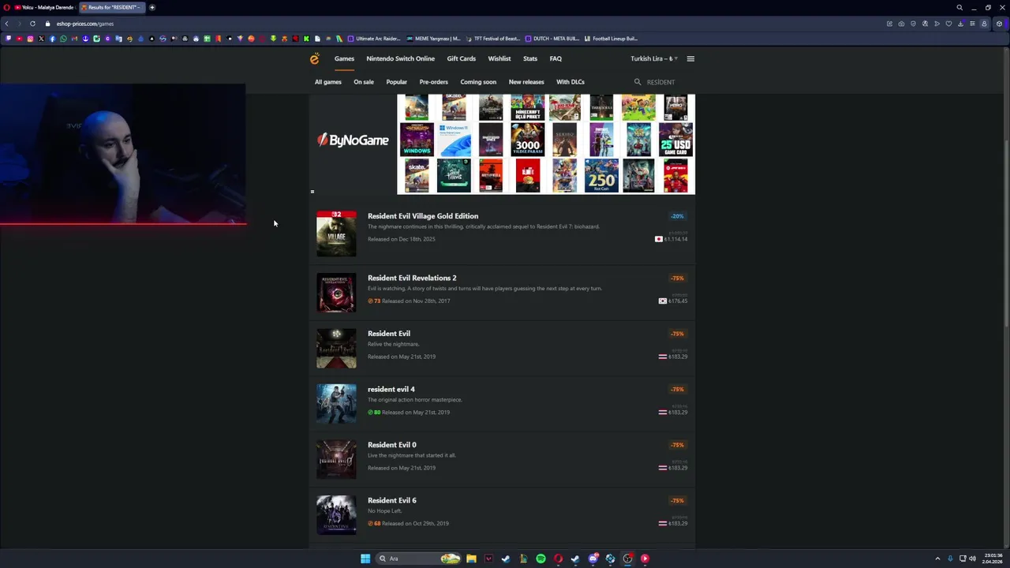Image resolution: width=1010 pixels, height=568 pixels.
Task: Click the tab search magnifier in title bar
Action: pos(959,7)
